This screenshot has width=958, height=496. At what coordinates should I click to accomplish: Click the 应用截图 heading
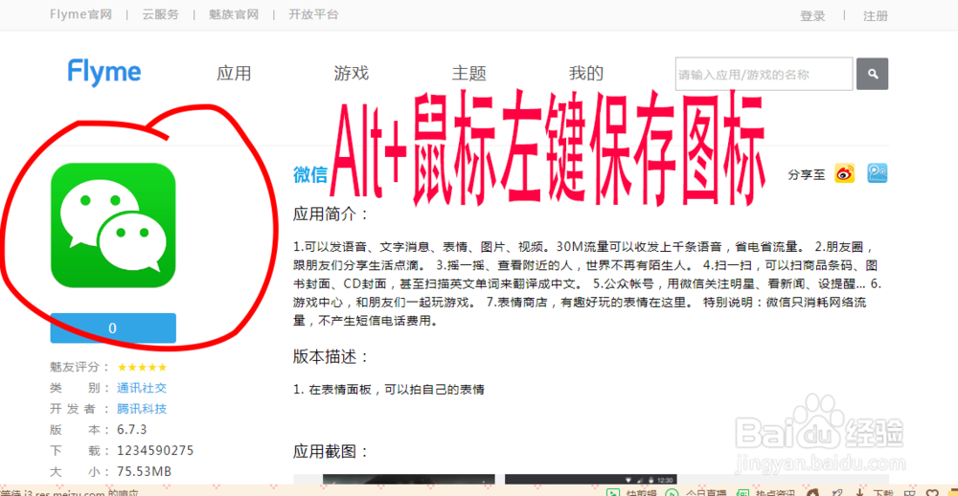click(331, 452)
